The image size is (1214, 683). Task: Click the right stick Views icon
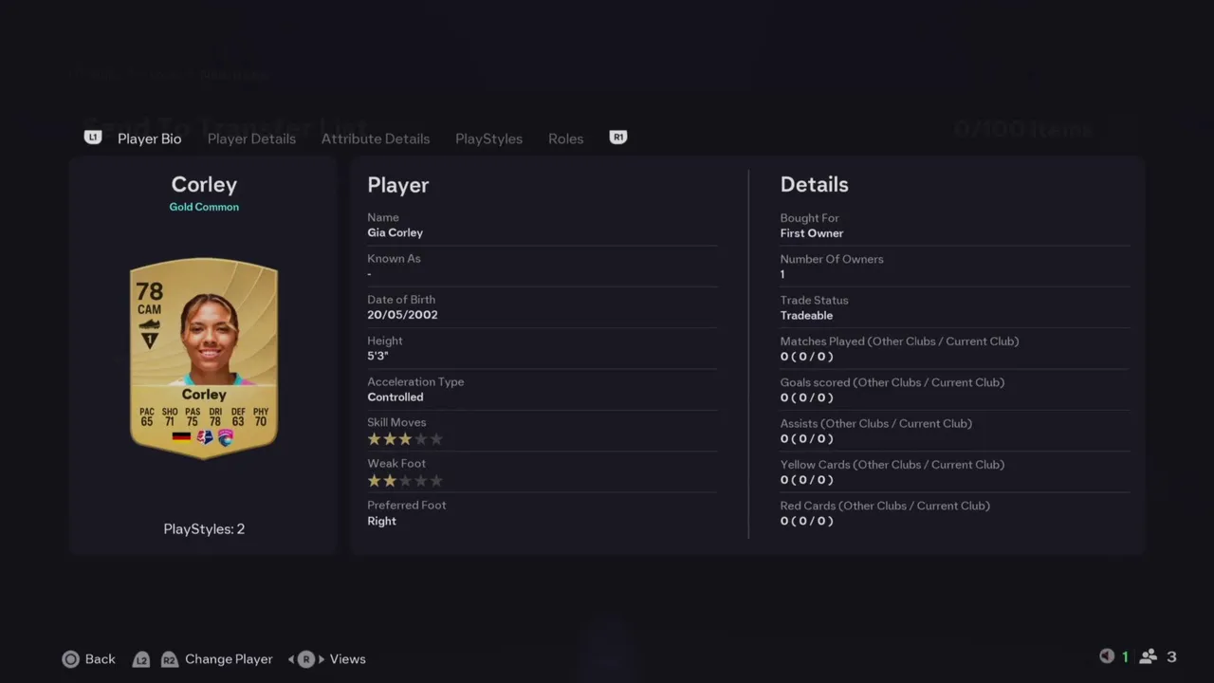pyautogui.click(x=306, y=659)
